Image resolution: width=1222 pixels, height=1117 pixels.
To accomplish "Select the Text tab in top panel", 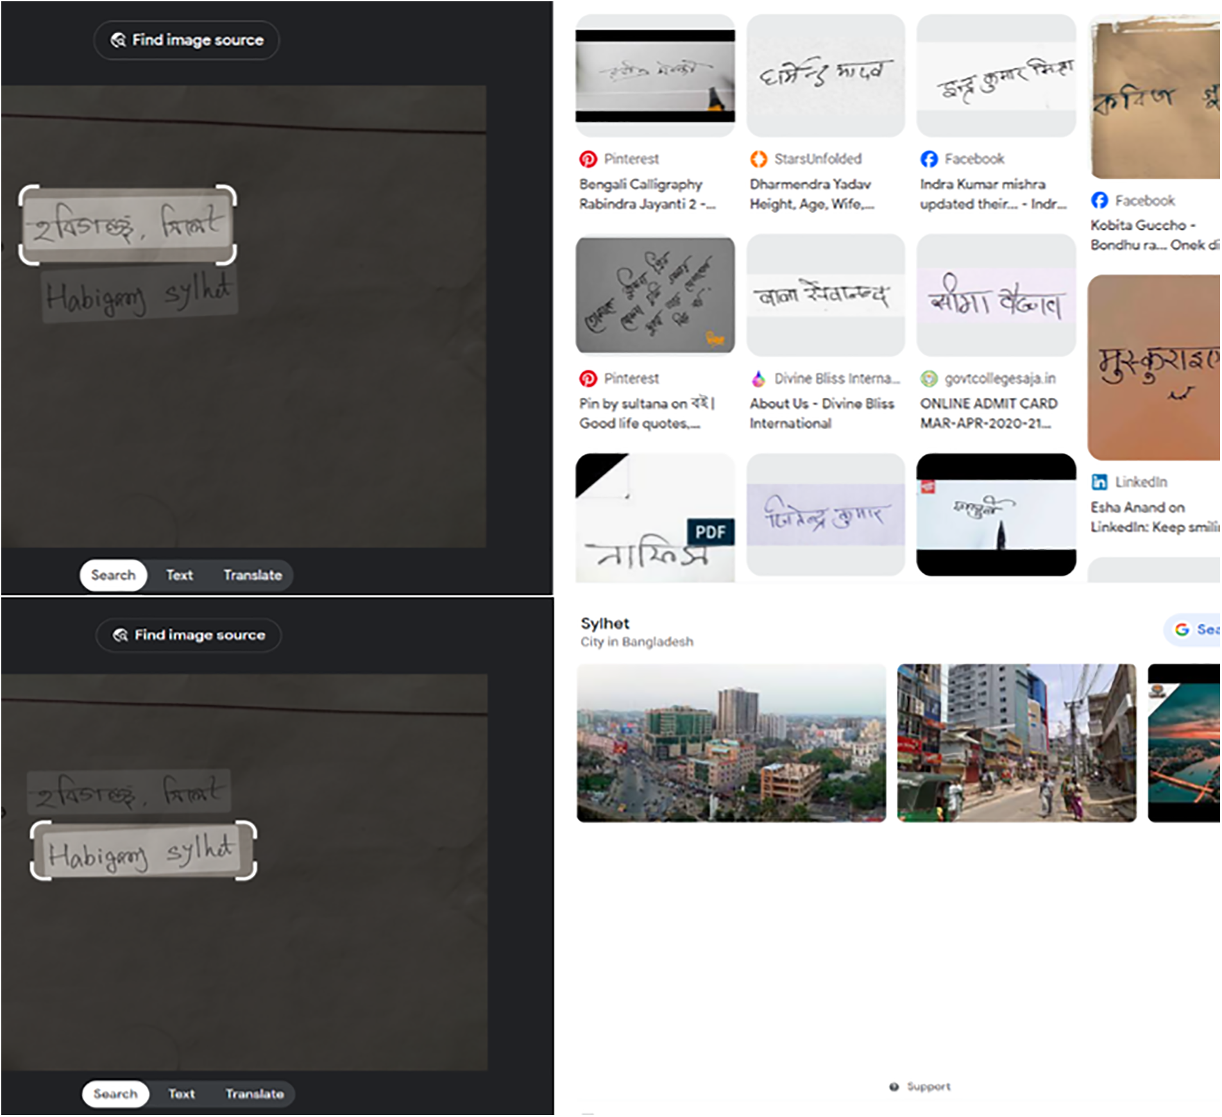I will pyautogui.click(x=179, y=576).
